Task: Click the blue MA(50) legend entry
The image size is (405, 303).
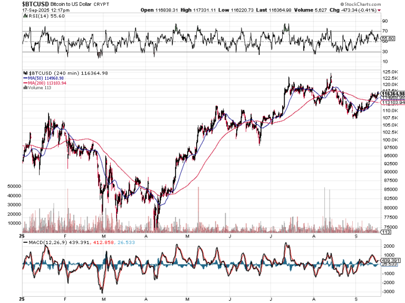Action: point(45,78)
